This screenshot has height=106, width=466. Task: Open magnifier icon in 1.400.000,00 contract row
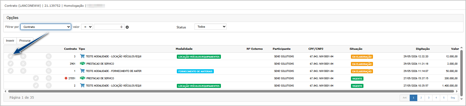coord(49,85)
